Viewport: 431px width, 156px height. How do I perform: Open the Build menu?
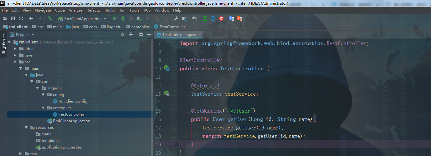110,10
